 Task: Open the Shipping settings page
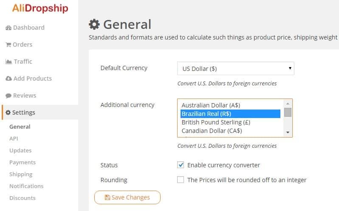coord(21,174)
